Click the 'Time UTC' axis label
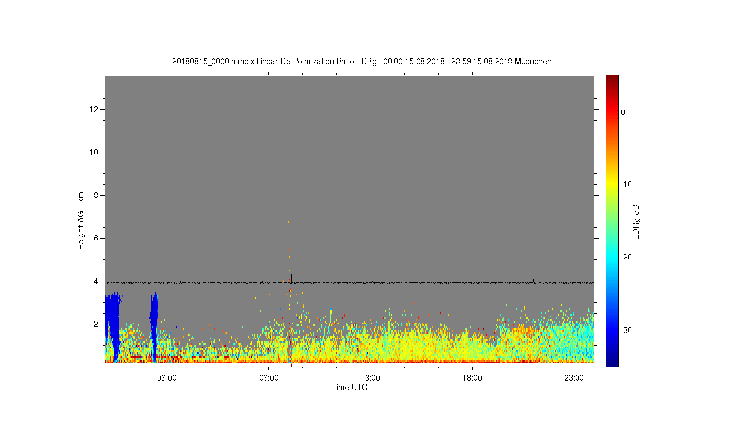This screenshot has height=441, width=736. tap(349, 387)
